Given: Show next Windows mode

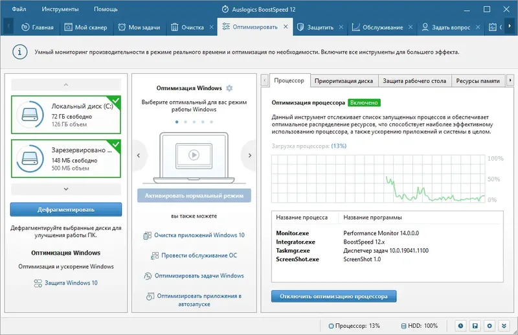Looking at the screenshot, I should pos(250,156).
